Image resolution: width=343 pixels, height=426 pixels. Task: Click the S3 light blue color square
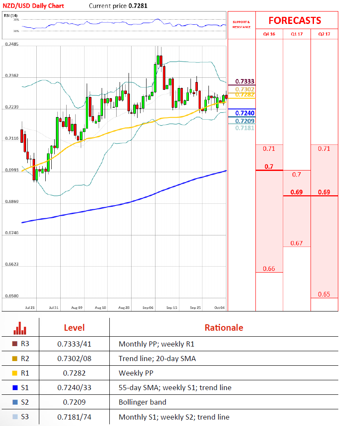pos(15,417)
